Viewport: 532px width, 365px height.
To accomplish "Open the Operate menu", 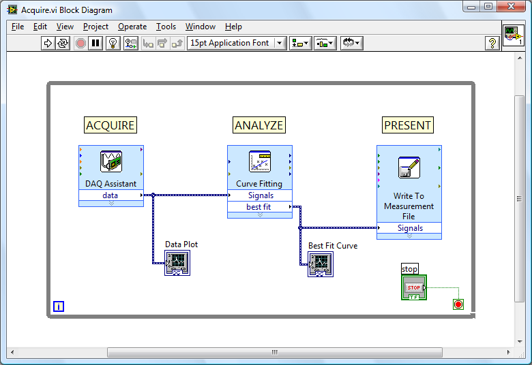I will click(132, 27).
